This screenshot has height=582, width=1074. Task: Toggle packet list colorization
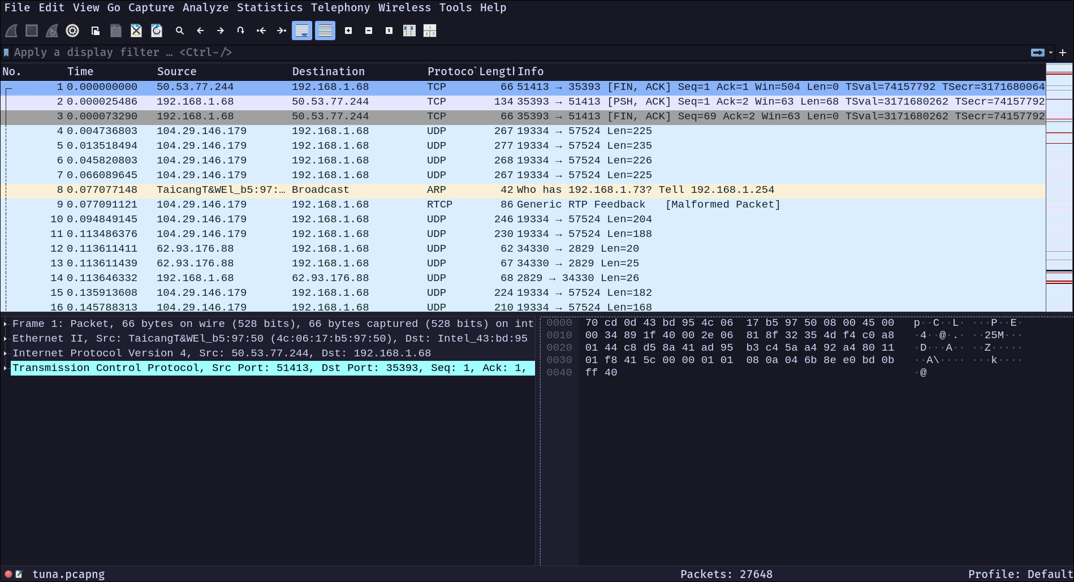tap(325, 31)
